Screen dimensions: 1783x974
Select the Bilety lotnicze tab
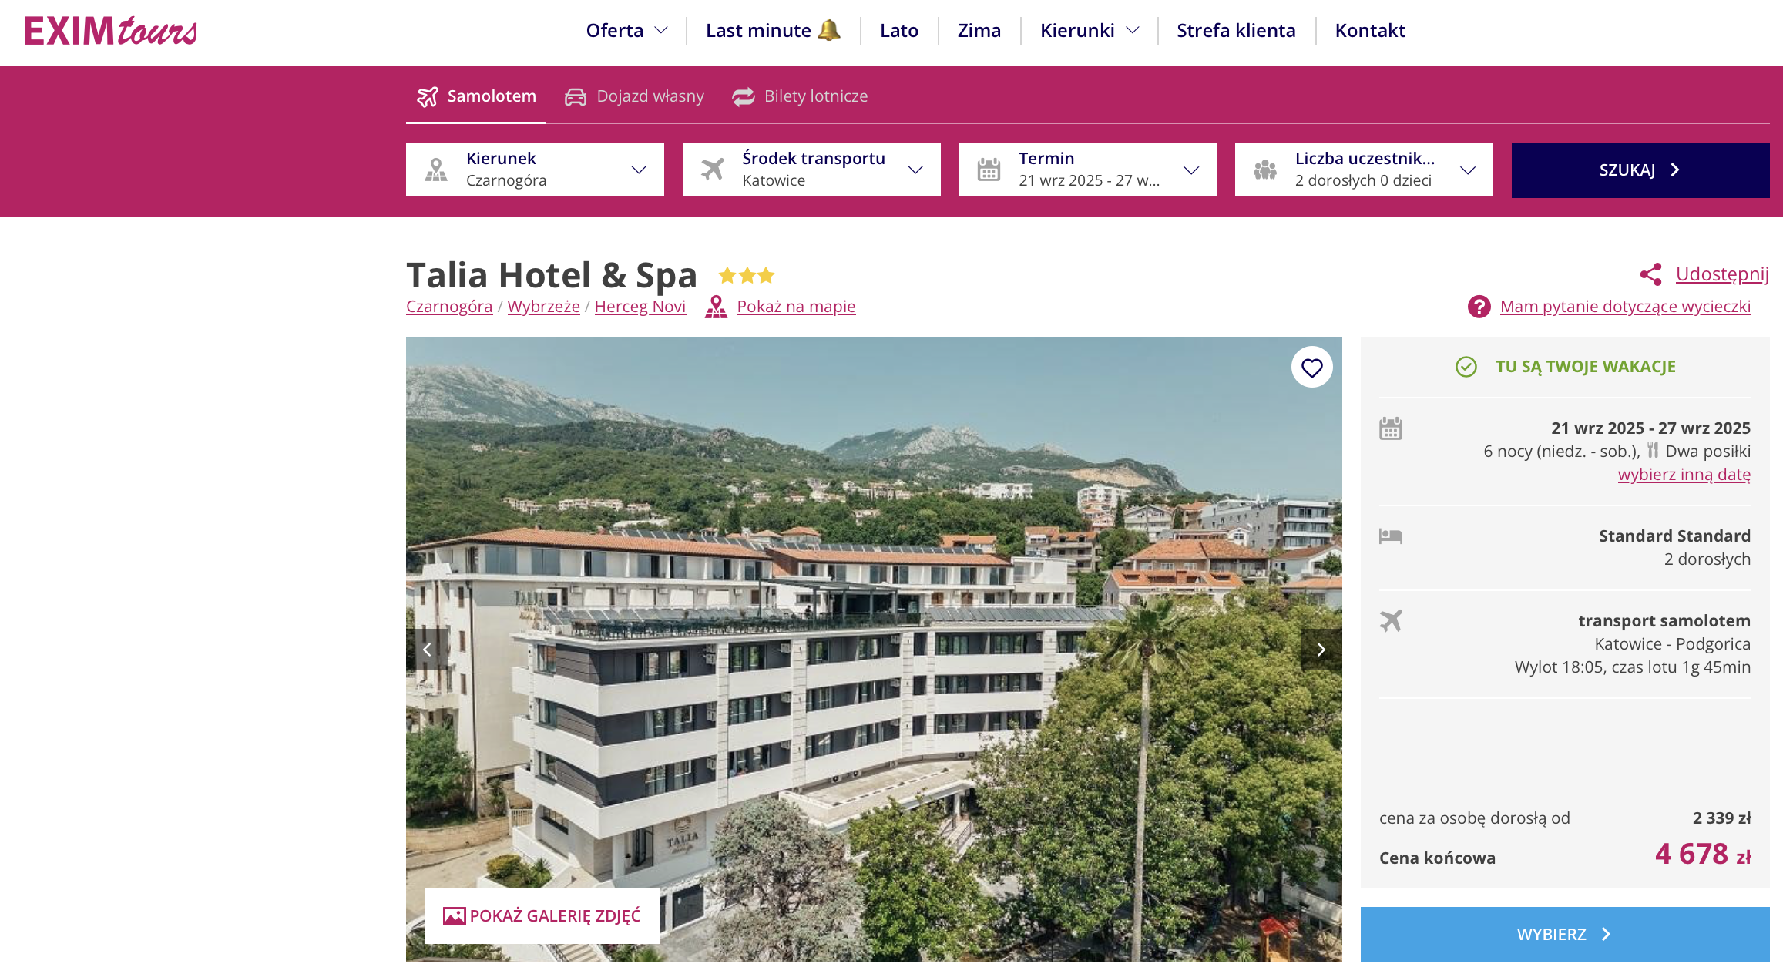[800, 96]
